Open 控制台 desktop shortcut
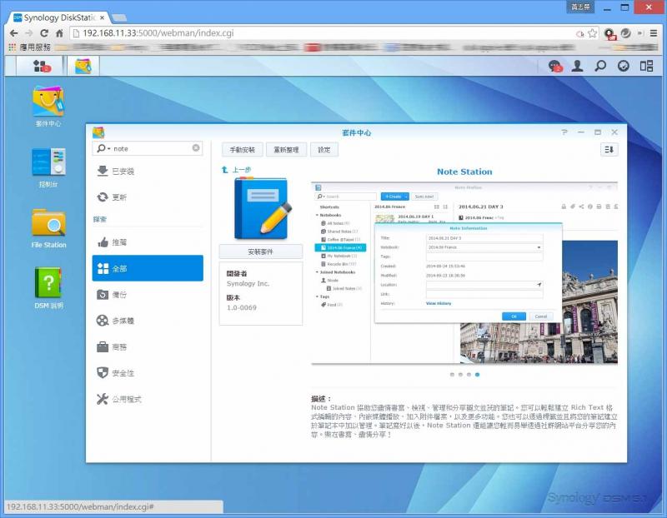The height and width of the screenshot is (518, 667). click(x=48, y=167)
